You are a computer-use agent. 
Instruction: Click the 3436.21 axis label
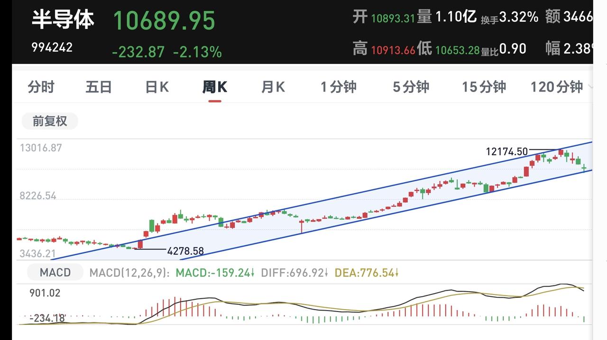click(x=37, y=254)
